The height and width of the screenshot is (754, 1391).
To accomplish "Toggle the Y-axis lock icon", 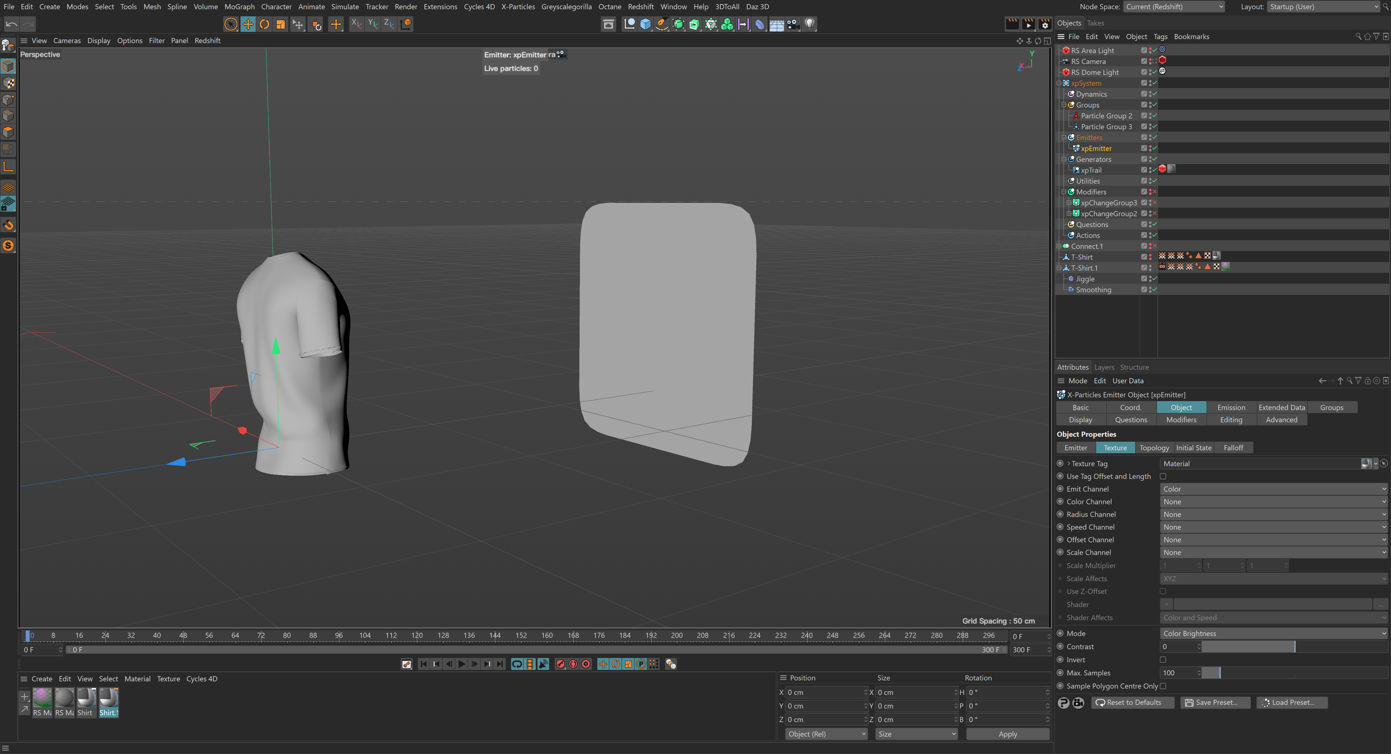I will click(x=373, y=24).
